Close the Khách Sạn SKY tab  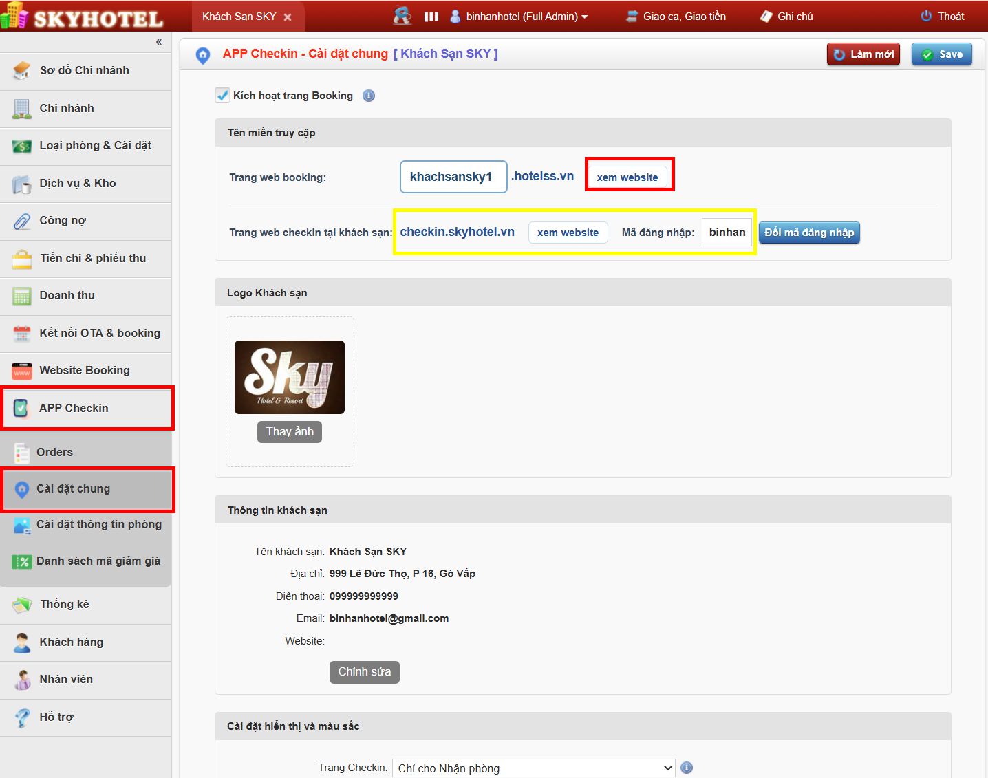tap(288, 17)
